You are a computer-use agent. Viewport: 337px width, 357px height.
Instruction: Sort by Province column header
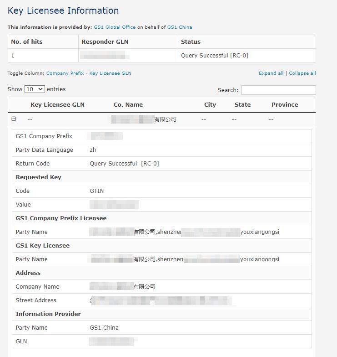click(x=285, y=105)
